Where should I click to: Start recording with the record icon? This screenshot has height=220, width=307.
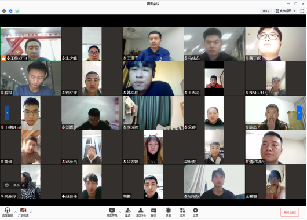point(168,212)
